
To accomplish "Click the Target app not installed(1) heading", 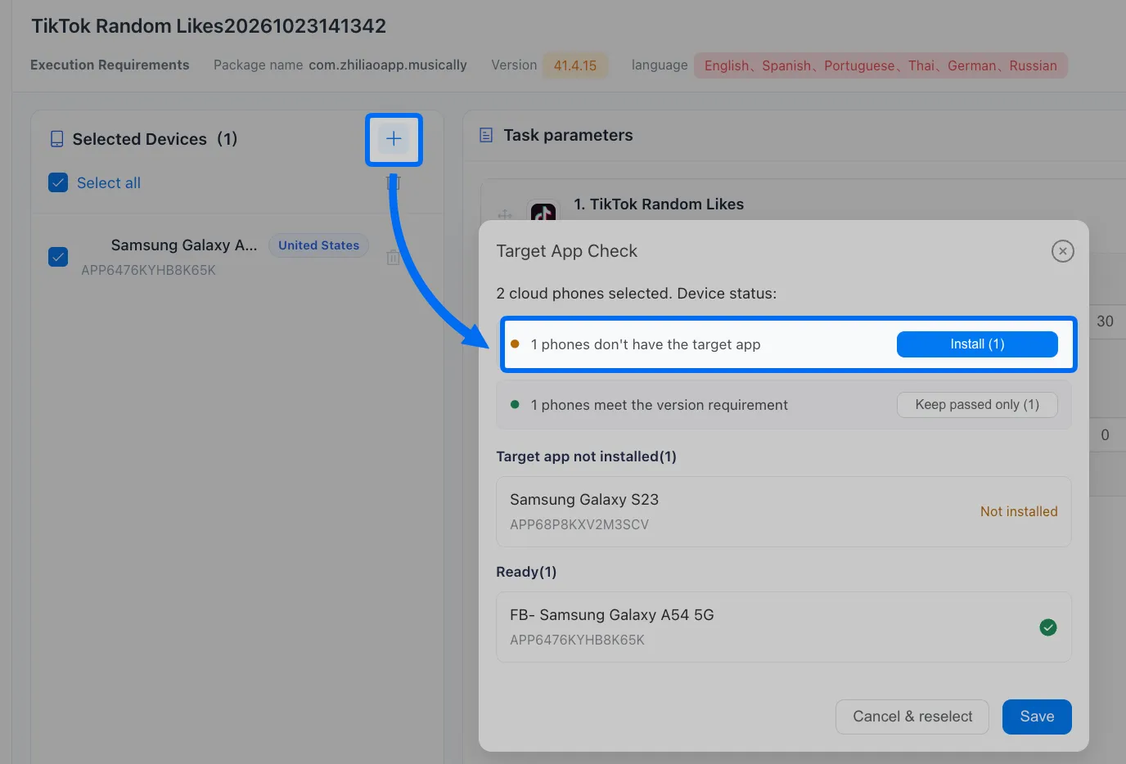I will click(586, 456).
